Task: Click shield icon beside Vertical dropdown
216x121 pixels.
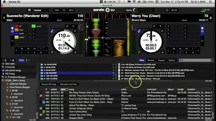Action: click(x=29, y=10)
